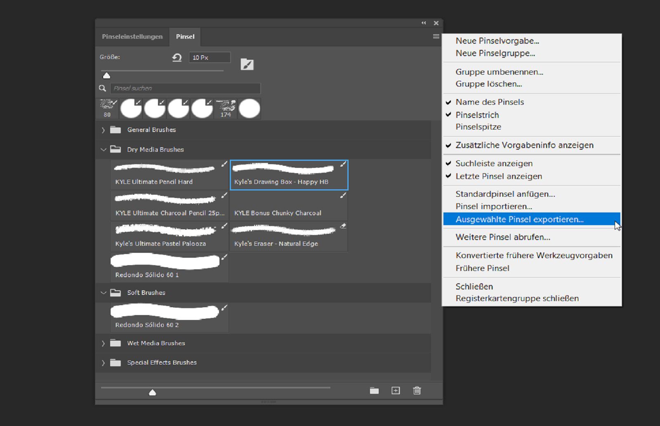Click Weitere Pinsel abrufen
Viewport: 660px width, 426px height.
click(502, 237)
